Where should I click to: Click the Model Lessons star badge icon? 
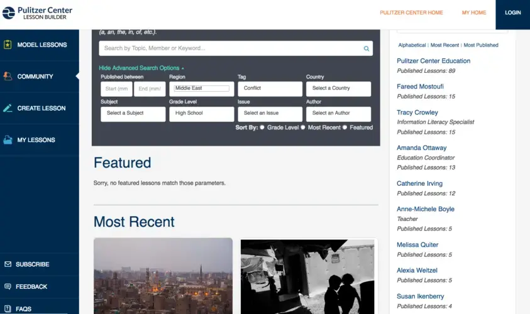tap(8, 45)
